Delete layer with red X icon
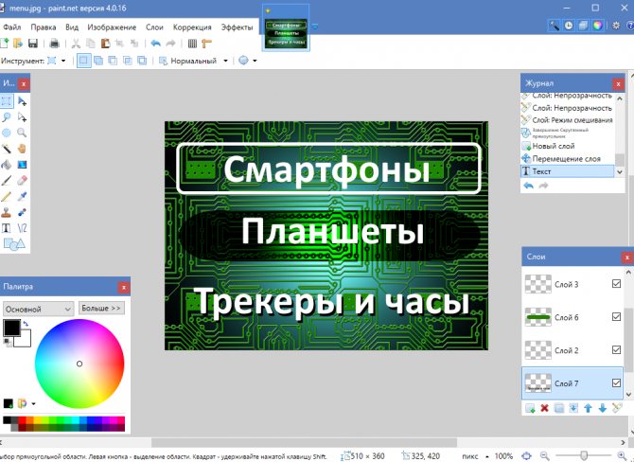The image size is (634, 462). click(545, 408)
